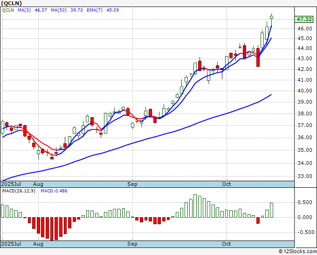This screenshot has width=317, height=255.
Task: Click the EMA(7) value 45.09
Action: [x=113, y=10]
